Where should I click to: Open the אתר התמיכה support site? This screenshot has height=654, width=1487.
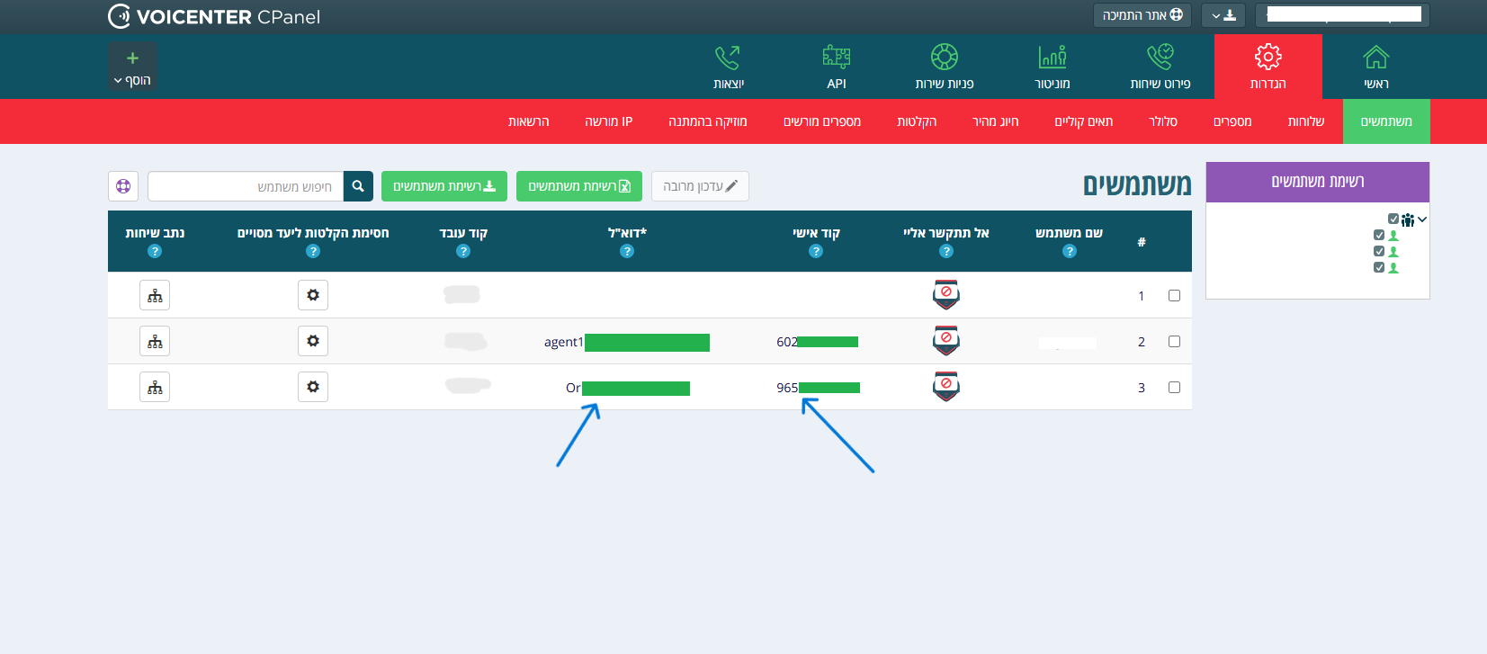click(x=1142, y=15)
